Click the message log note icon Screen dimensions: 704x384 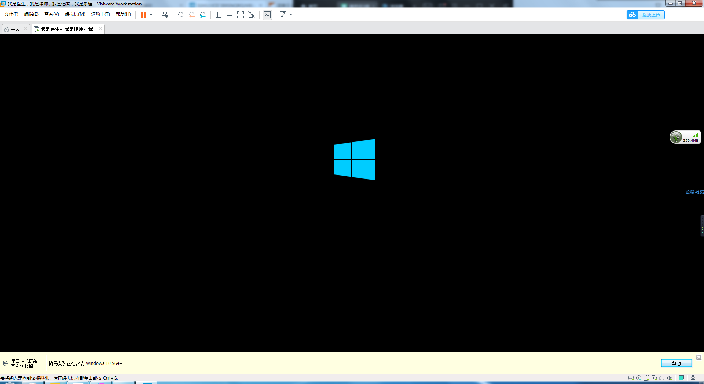pos(681,378)
